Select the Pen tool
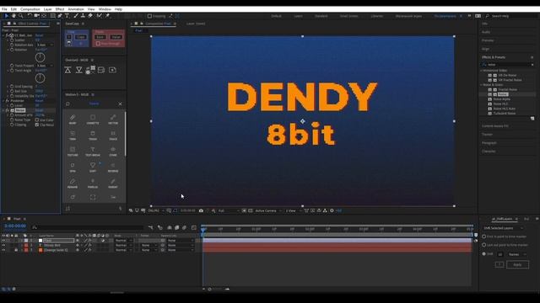The width and height of the screenshot is (540, 303). tap(60, 16)
